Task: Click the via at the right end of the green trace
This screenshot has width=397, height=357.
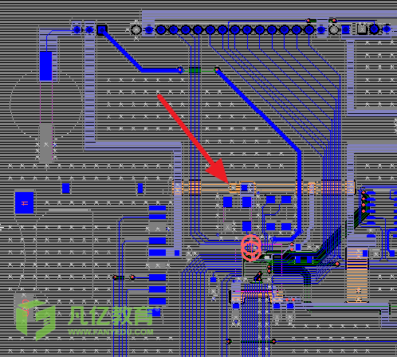Action: [x=217, y=70]
